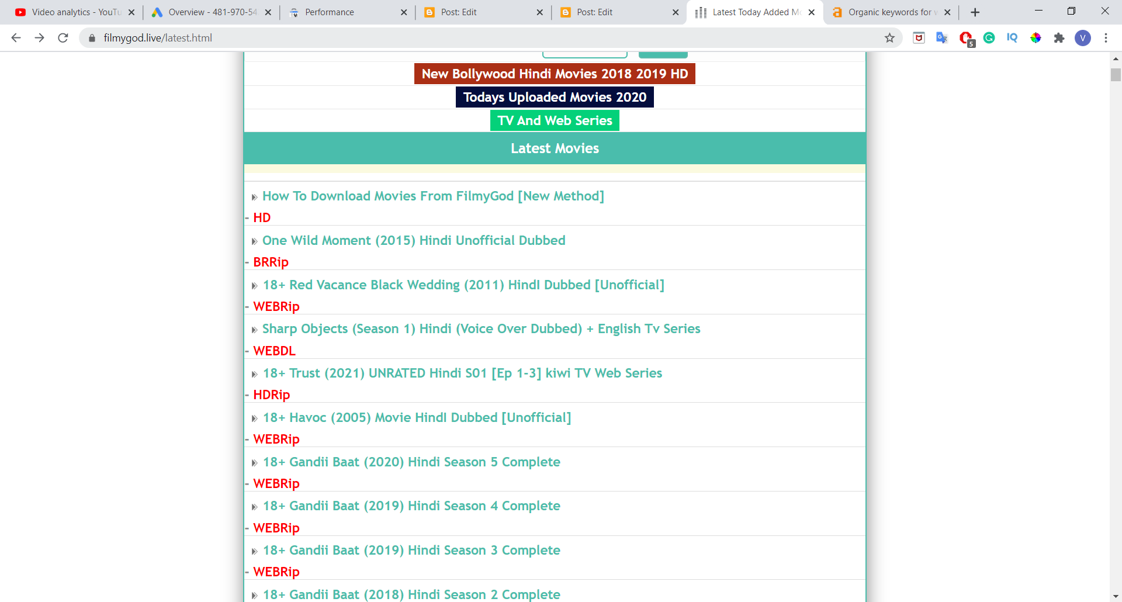
Task: Click the Latest Movies heading
Action: (x=555, y=148)
